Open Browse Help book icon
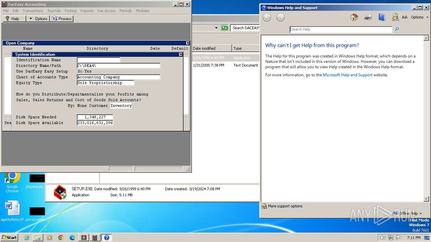 382,17
